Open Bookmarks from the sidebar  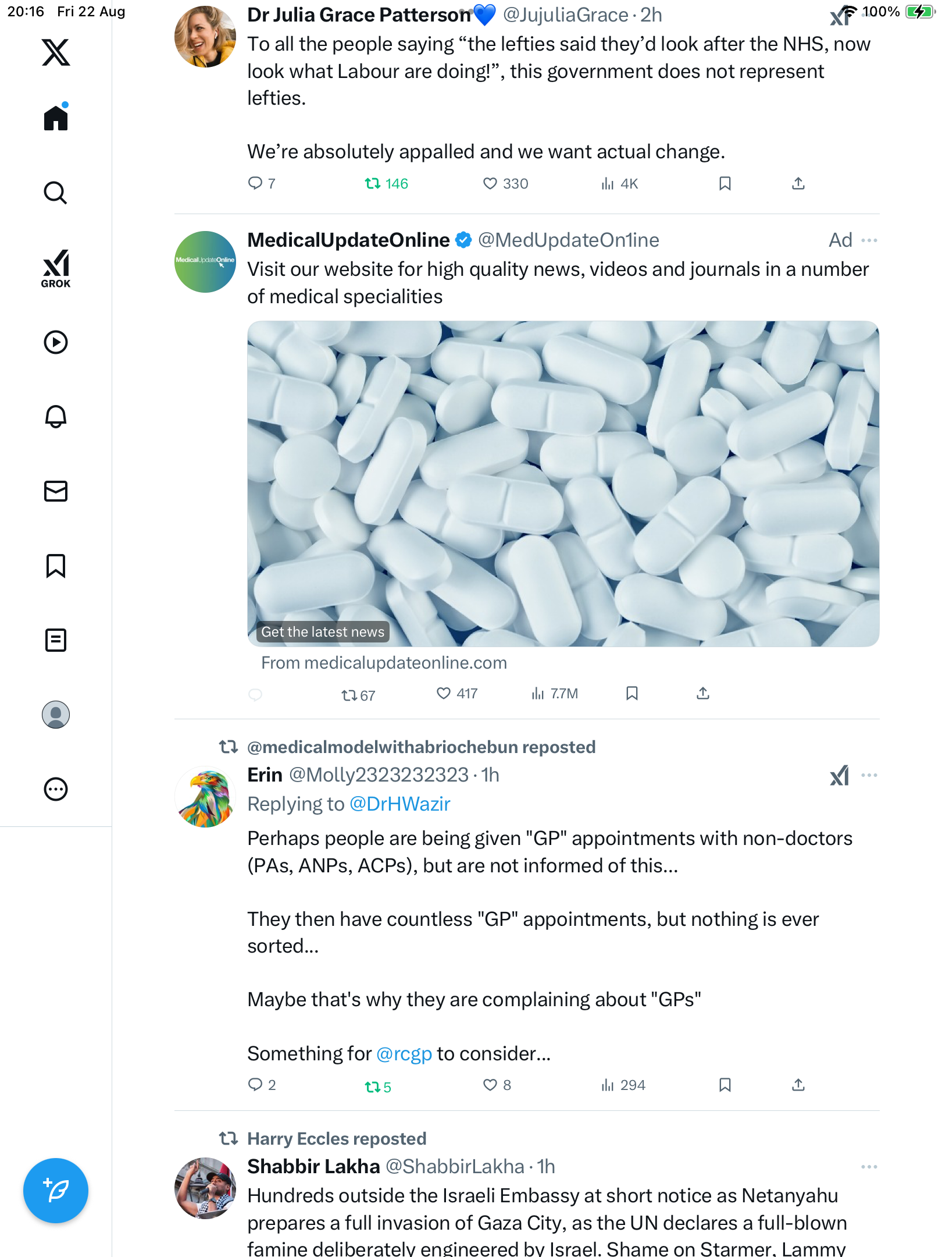[x=56, y=566]
